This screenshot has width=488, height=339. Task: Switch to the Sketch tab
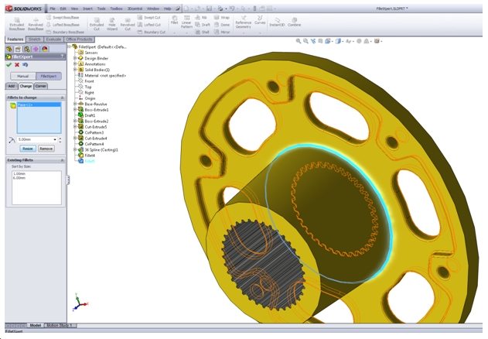tap(35, 39)
